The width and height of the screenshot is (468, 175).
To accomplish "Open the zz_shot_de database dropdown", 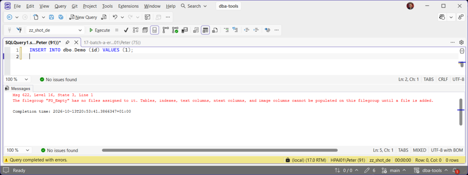I will (55, 30).
